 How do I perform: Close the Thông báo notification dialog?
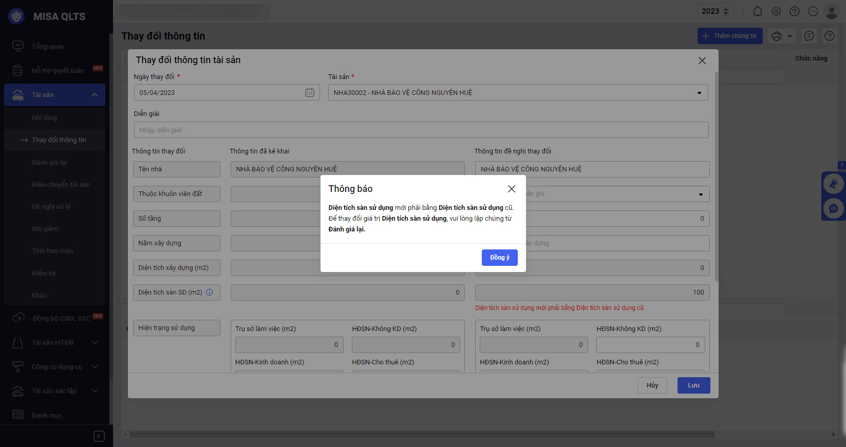511,189
